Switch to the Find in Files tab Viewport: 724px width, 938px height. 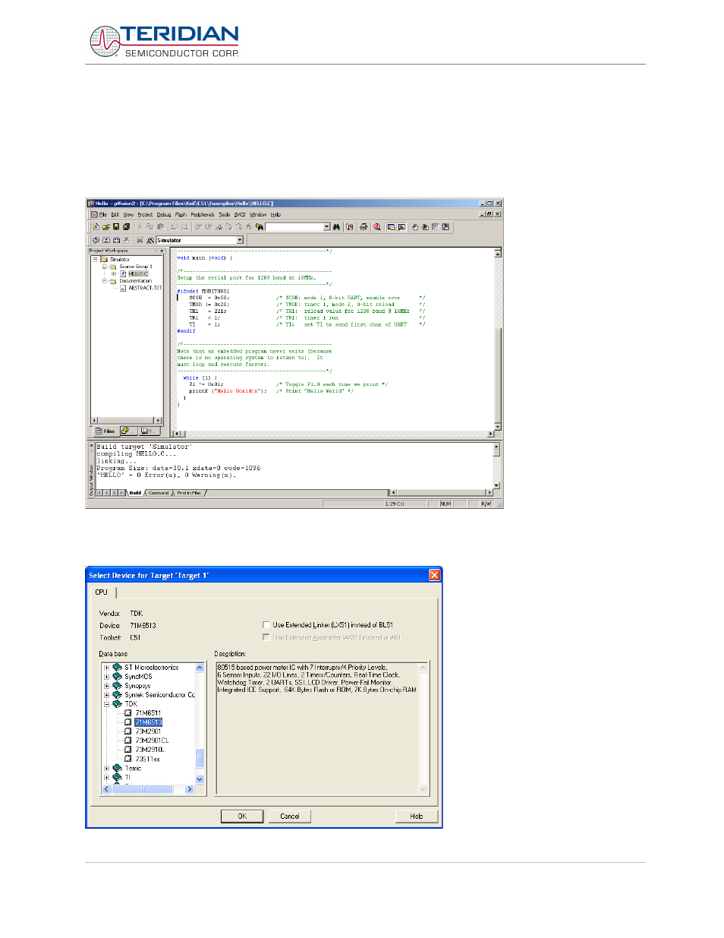tap(189, 493)
